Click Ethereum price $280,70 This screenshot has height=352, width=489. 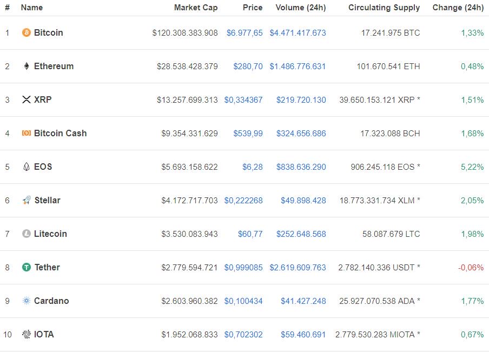pyautogui.click(x=248, y=67)
